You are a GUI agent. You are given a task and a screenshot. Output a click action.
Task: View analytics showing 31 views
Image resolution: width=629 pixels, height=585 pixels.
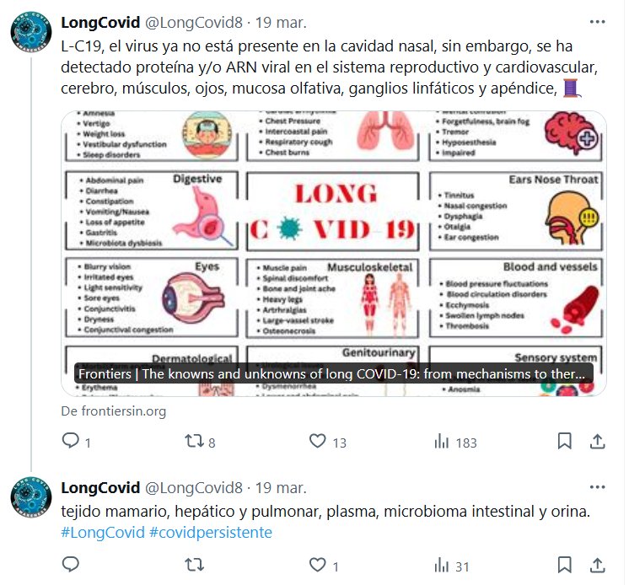click(451, 566)
